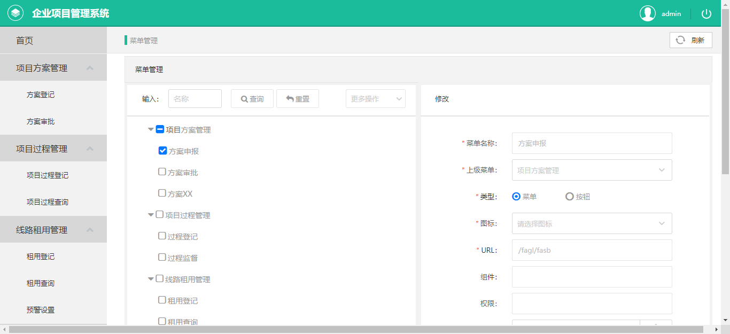Click the 菜单管理 breadcrumb text
Image resolution: width=730 pixels, height=334 pixels.
point(144,41)
